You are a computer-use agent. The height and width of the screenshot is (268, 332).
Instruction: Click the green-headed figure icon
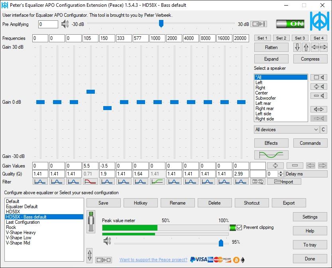91,222
